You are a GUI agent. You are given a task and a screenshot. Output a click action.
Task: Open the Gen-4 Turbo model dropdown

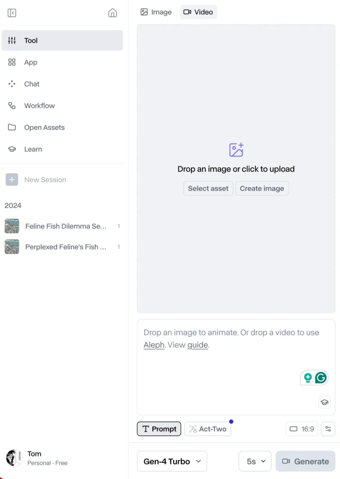click(x=172, y=461)
